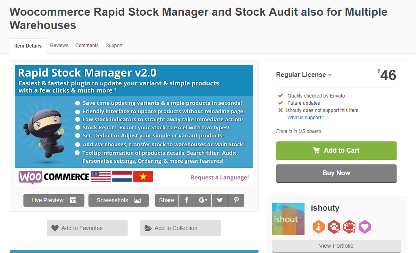416x253 pixels.
Task: Share via Google Plus icon
Action: pos(203,200)
